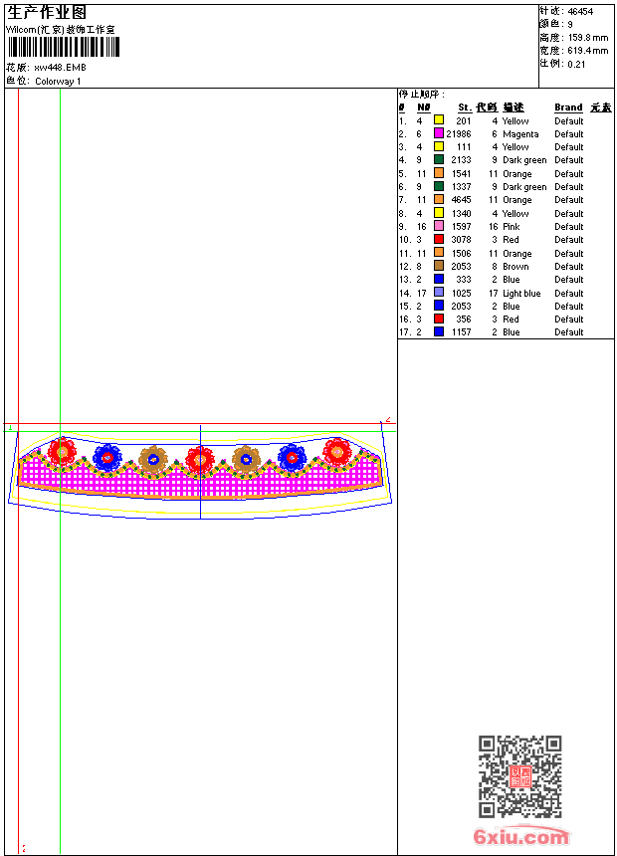Click the 'Brown' description text
617x856 pixels.
515,267
